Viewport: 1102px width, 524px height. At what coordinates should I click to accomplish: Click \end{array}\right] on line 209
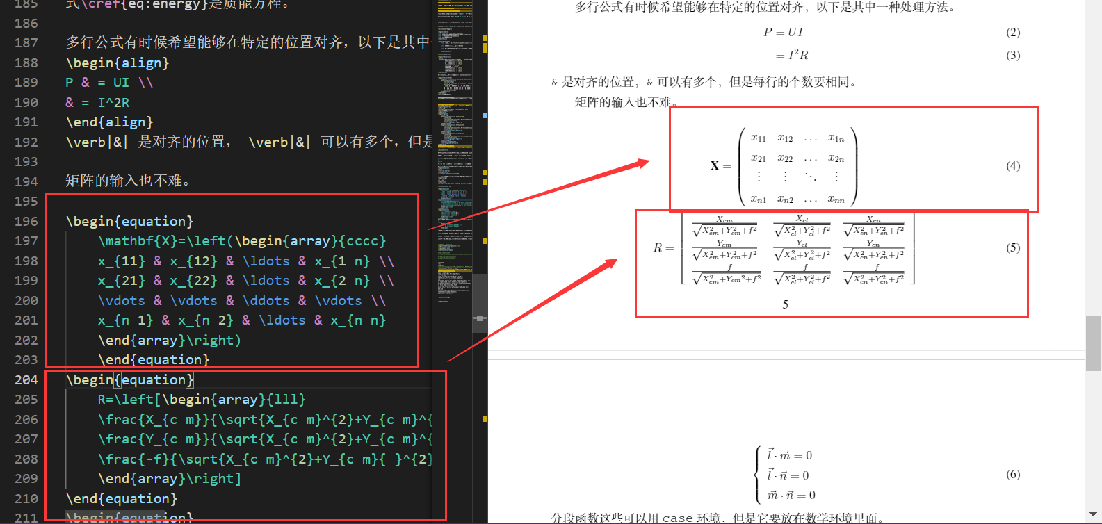[x=170, y=478]
